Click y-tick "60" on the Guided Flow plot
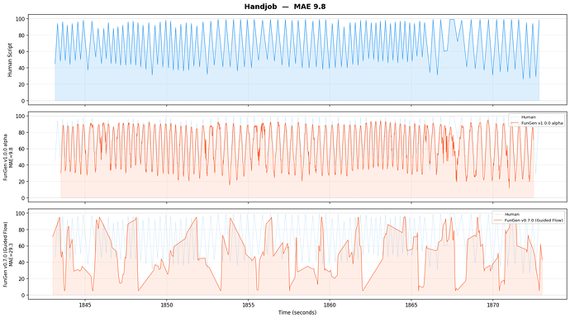The image size is (570, 318). (21, 246)
